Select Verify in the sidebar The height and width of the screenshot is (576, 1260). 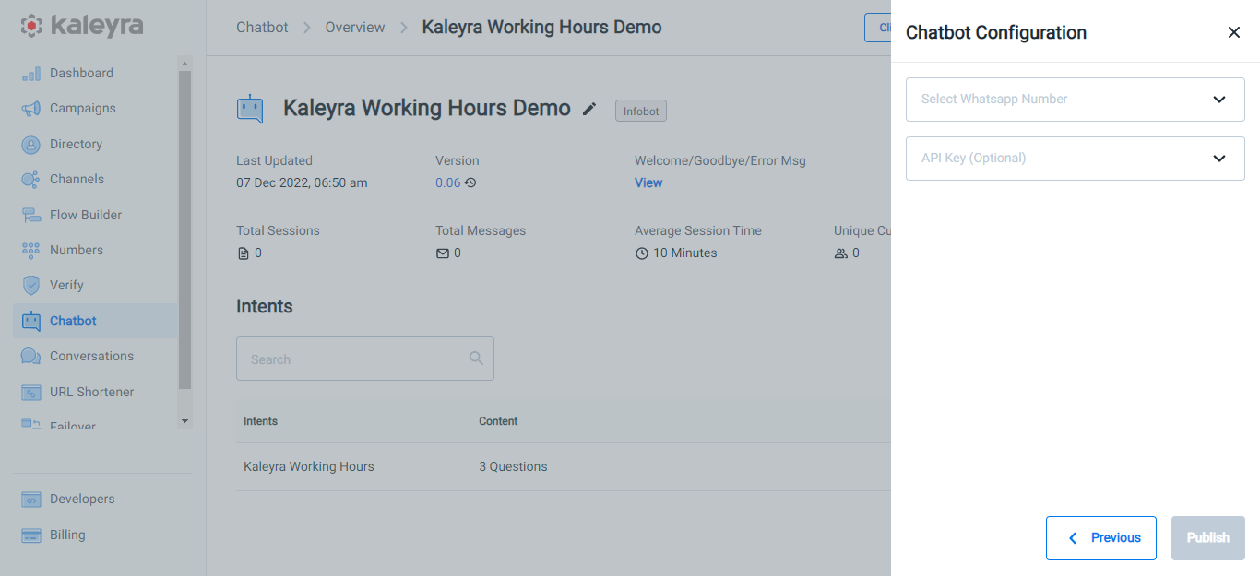tap(66, 285)
